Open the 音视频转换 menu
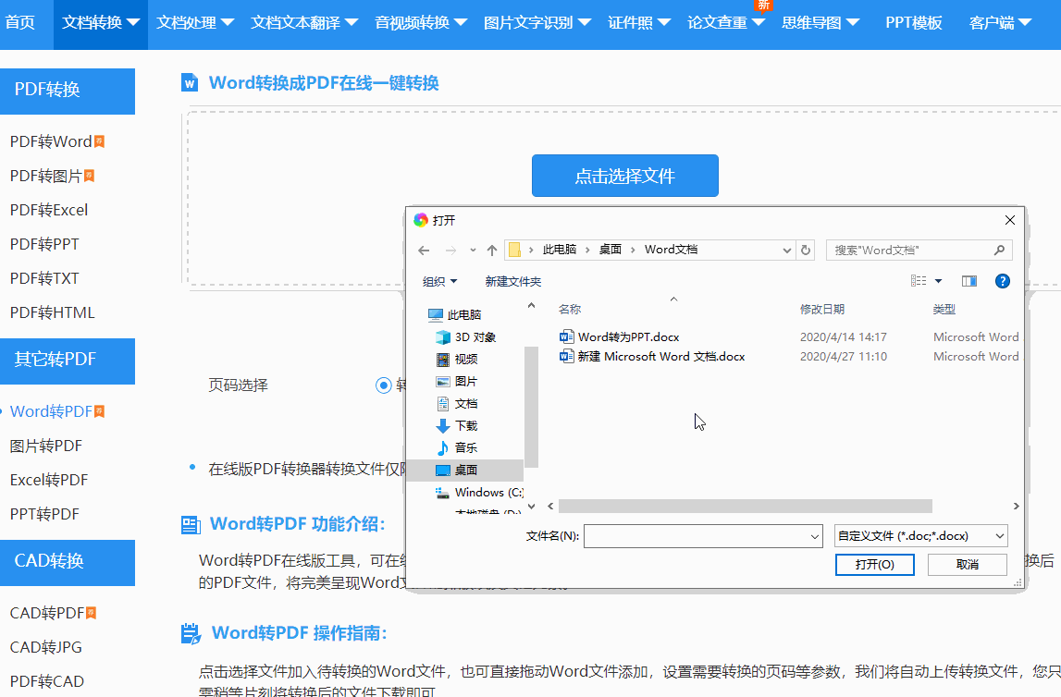Screen dimensions: 1061x697 pos(421,23)
